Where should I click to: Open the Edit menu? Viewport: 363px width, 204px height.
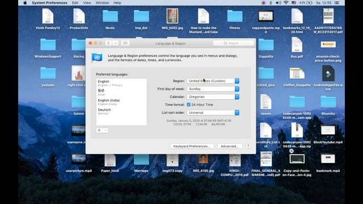(x=75, y=3)
